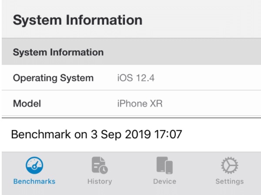
Task: Open the Settings gear icon
Action: pyautogui.click(x=229, y=166)
